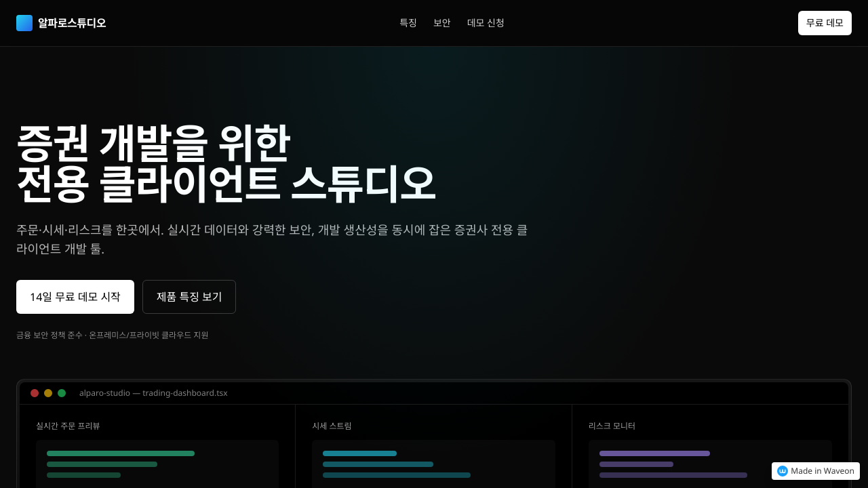
Task: Go to the 보안 navigation item
Action: tap(441, 23)
